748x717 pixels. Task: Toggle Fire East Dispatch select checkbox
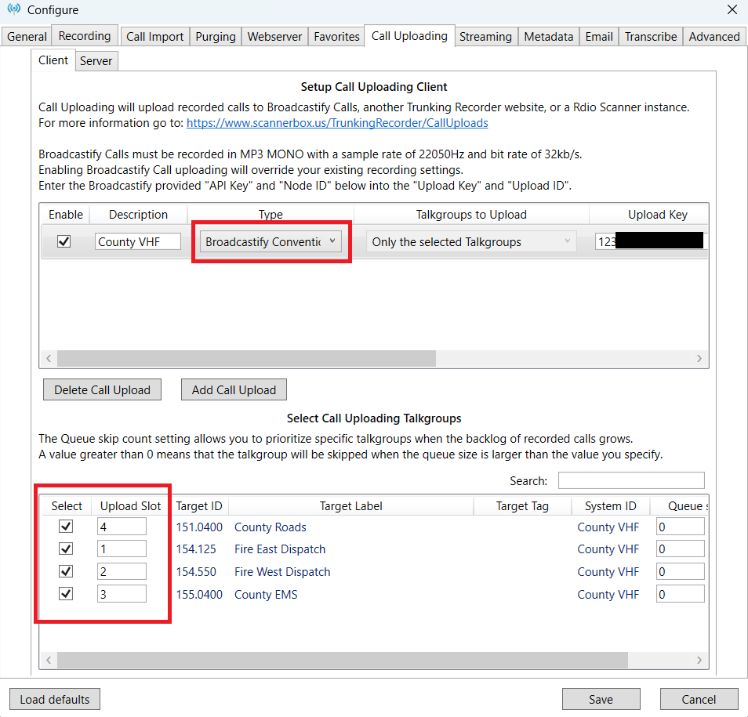66,549
